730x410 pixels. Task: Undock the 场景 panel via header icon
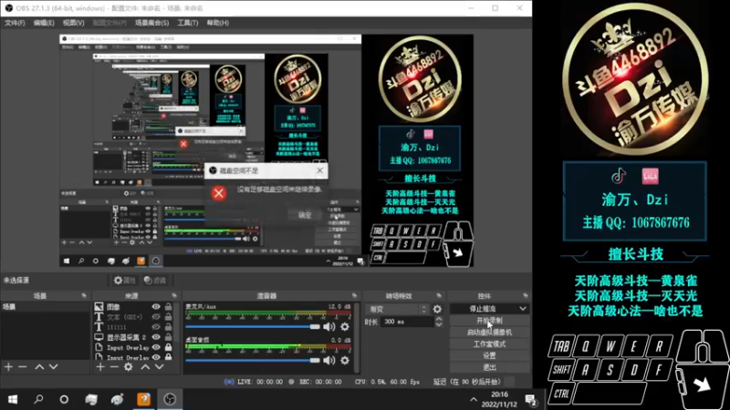[84, 295]
